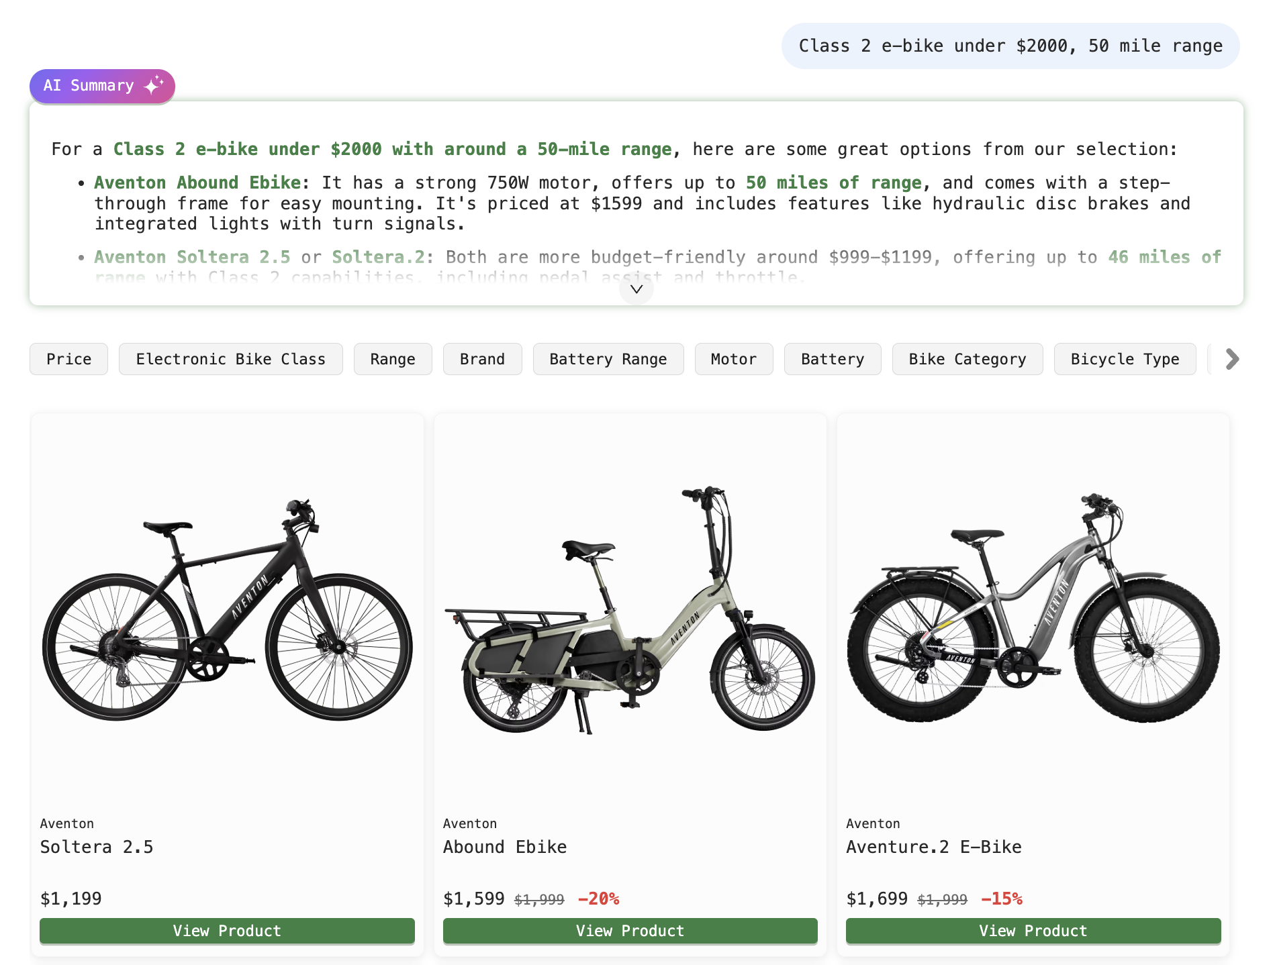Click the Aventure.2 fat-tire bike image
Screen dimensions: 1273x965
1033,611
